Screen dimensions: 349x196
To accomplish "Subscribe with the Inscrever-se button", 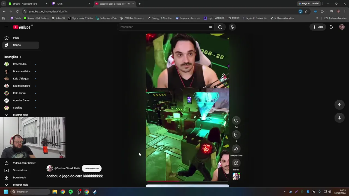I will (x=92, y=168).
